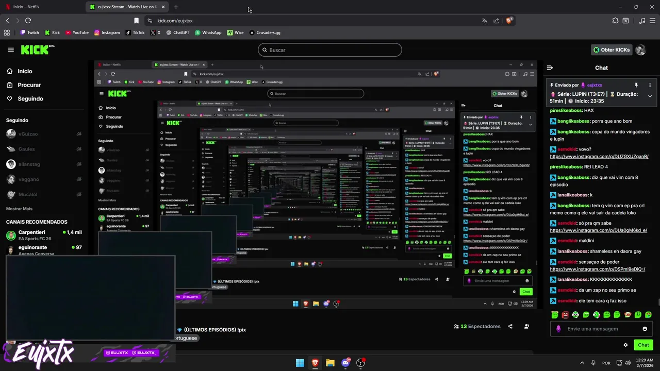The width and height of the screenshot is (660, 371).
Task: Open followed channel Gaules
Action: coord(44,149)
